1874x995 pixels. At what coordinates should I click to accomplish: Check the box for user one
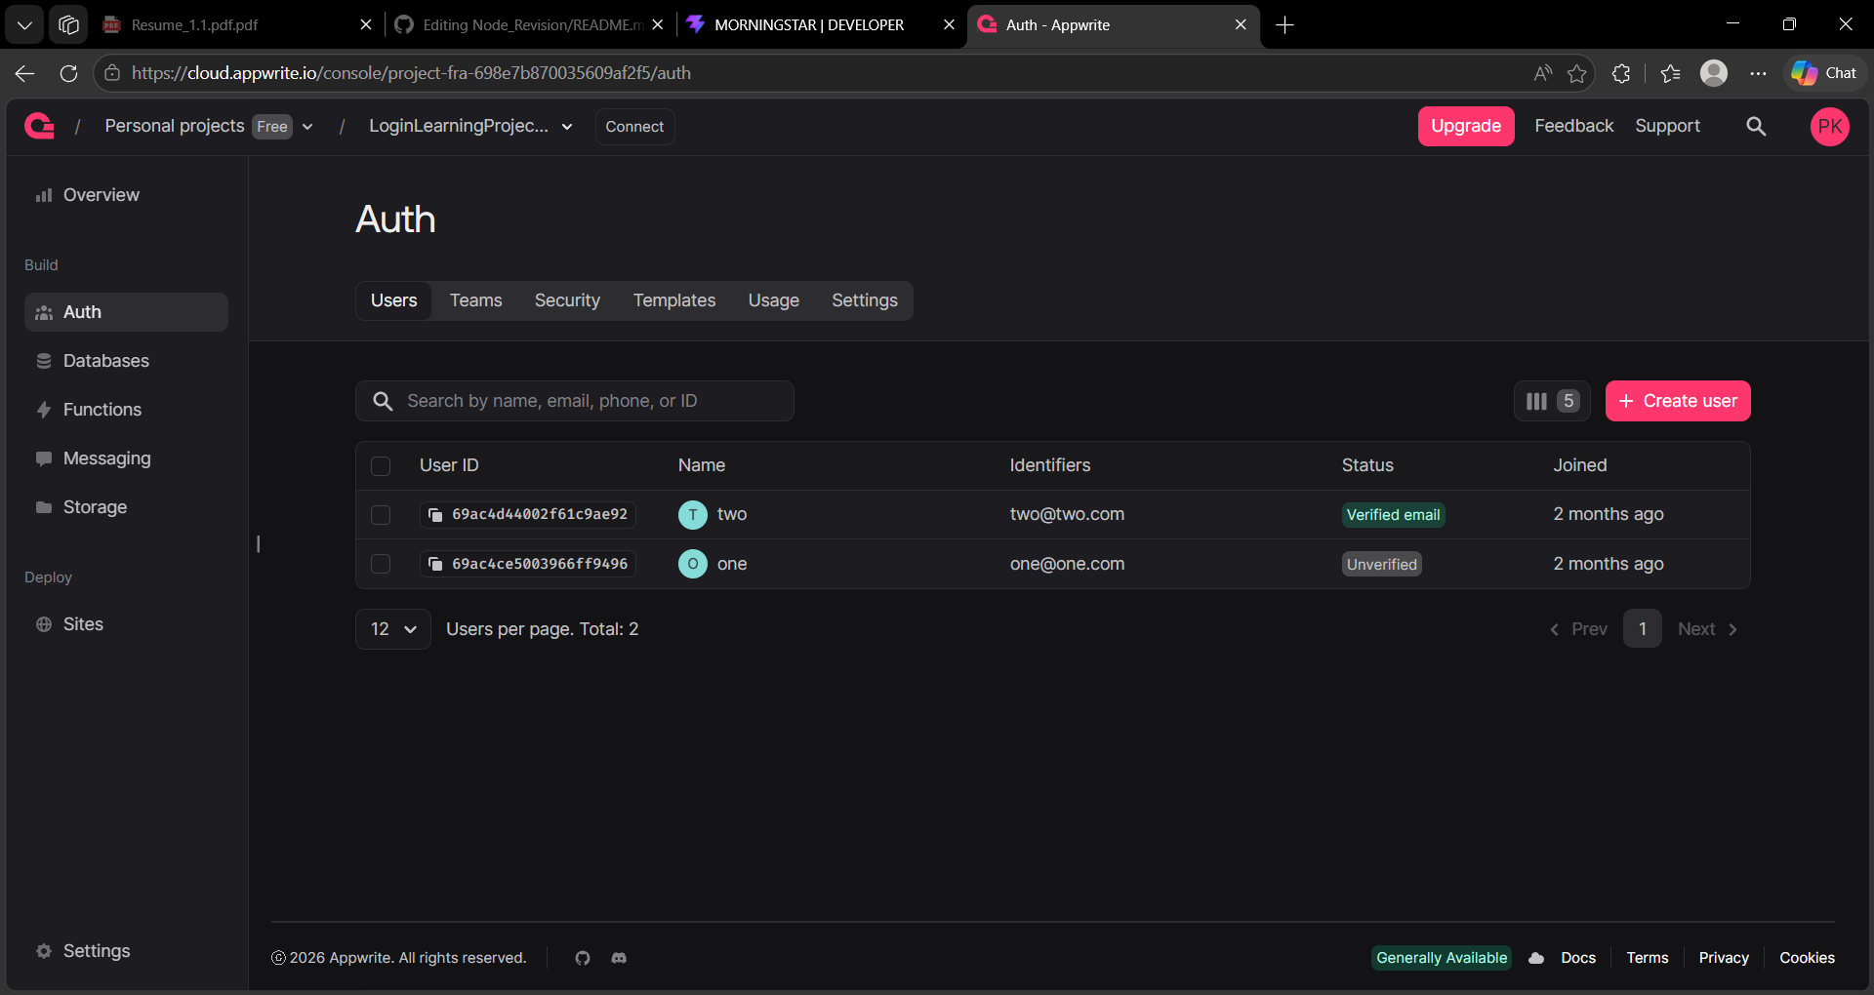tap(381, 564)
